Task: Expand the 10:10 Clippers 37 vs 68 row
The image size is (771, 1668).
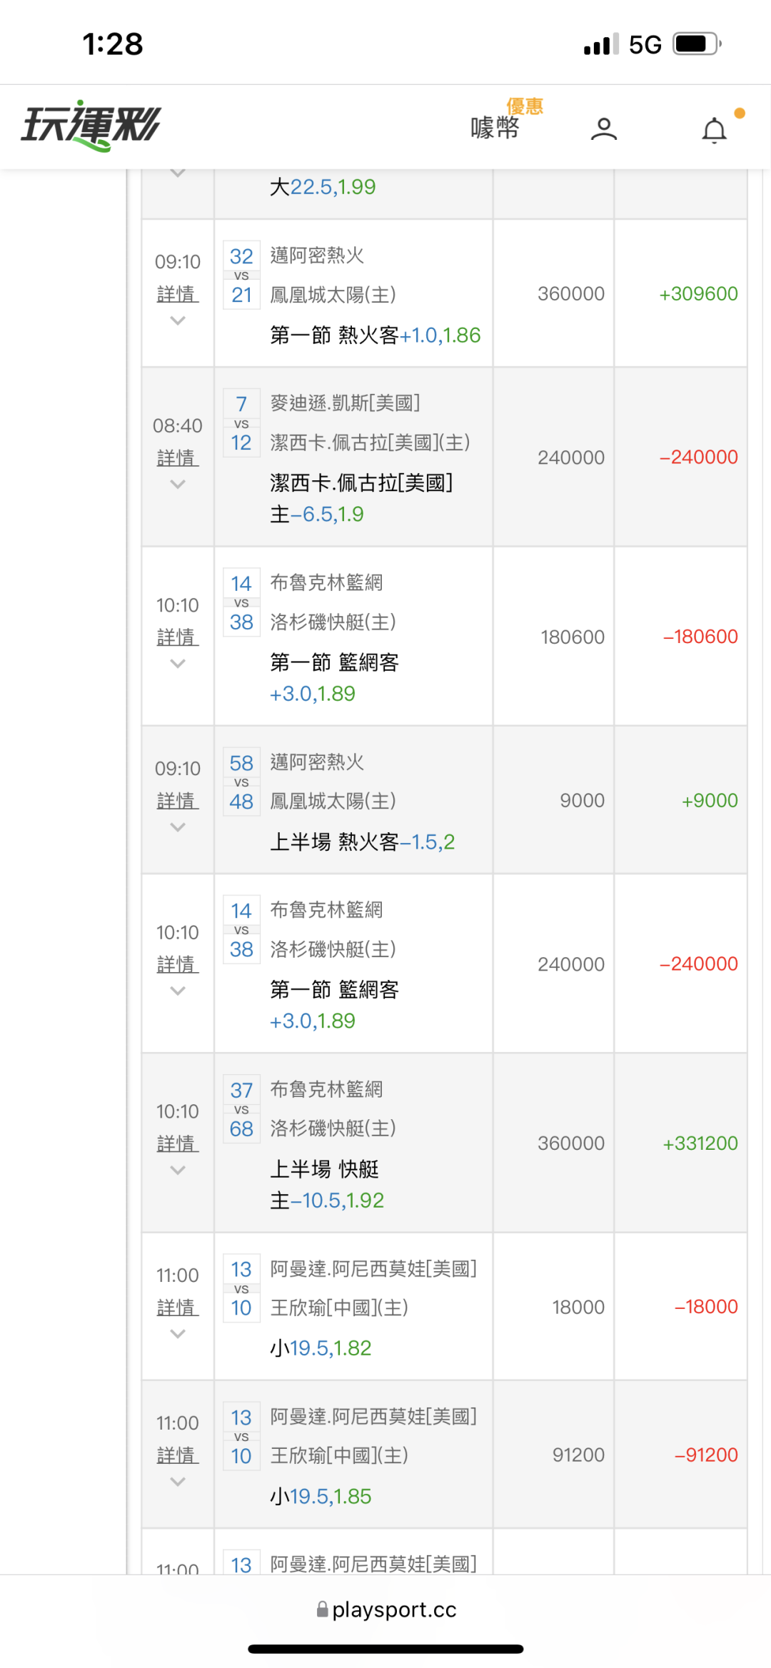Action: coord(178,1170)
